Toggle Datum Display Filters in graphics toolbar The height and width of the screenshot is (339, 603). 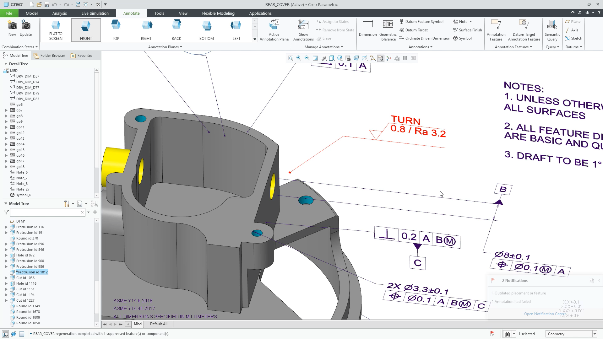(372, 58)
